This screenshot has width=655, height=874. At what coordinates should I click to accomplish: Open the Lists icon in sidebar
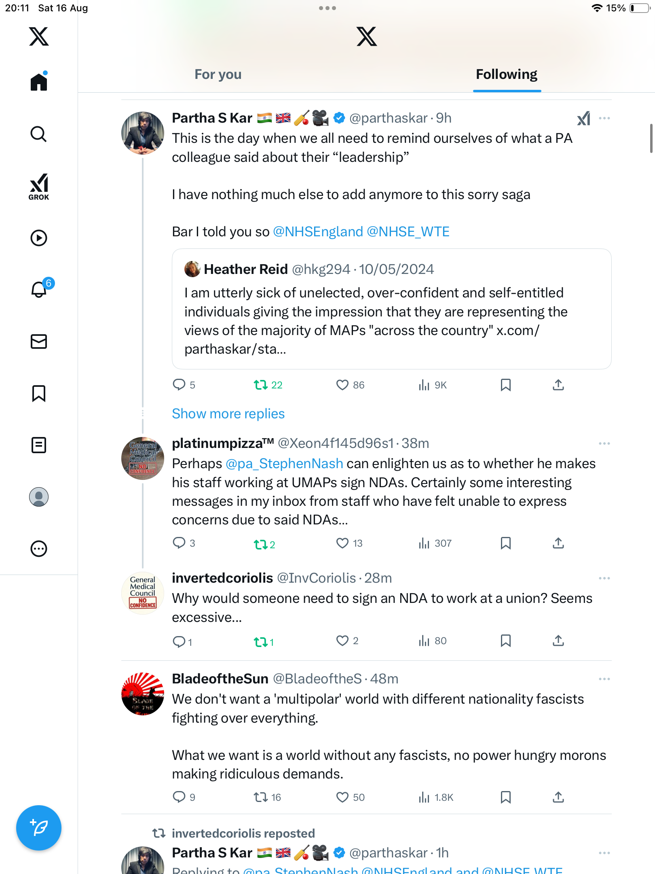[x=39, y=445]
